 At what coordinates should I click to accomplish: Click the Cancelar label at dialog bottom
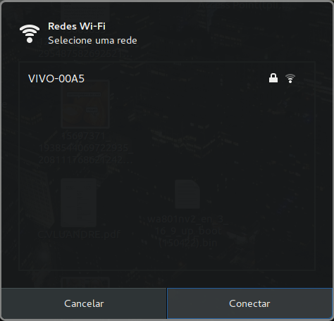(x=84, y=303)
